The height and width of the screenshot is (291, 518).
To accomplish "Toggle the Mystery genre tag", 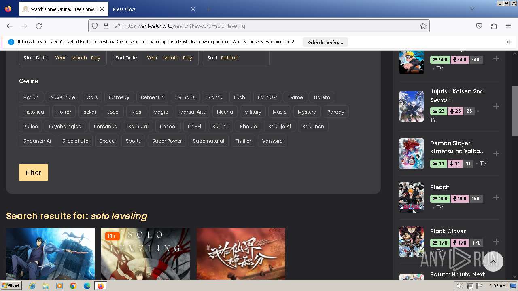I will (307, 112).
